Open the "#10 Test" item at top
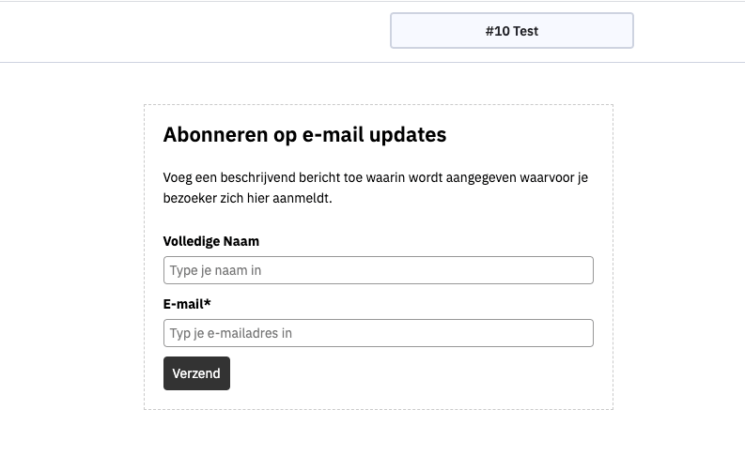Image resolution: width=745 pixels, height=455 pixels. 511,31
